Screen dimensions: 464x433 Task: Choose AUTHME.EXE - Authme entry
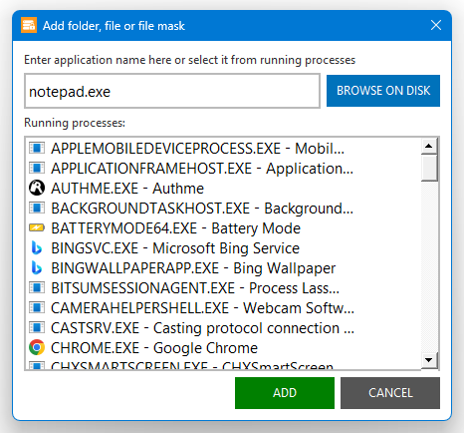223,188
